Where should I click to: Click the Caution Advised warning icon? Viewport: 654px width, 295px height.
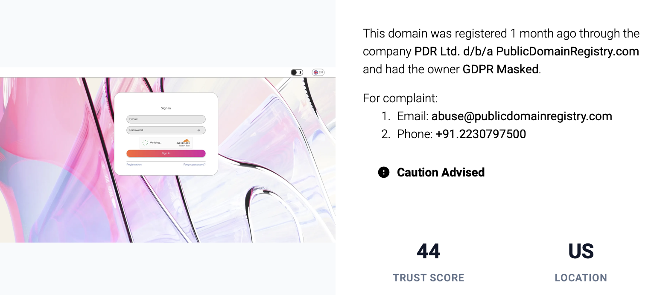point(384,172)
